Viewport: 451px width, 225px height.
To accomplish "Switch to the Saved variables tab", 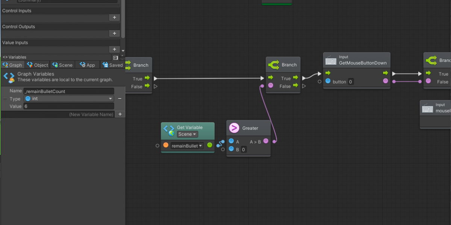I will [112, 65].
